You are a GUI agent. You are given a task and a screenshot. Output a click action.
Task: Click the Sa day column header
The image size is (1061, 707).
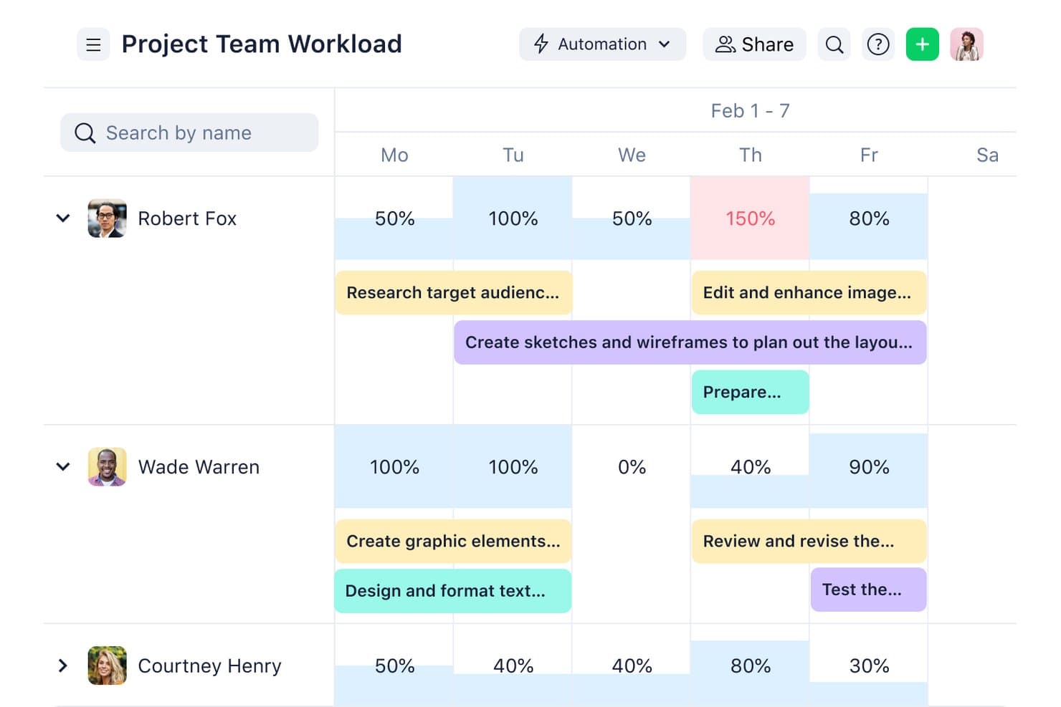[987, 155]
